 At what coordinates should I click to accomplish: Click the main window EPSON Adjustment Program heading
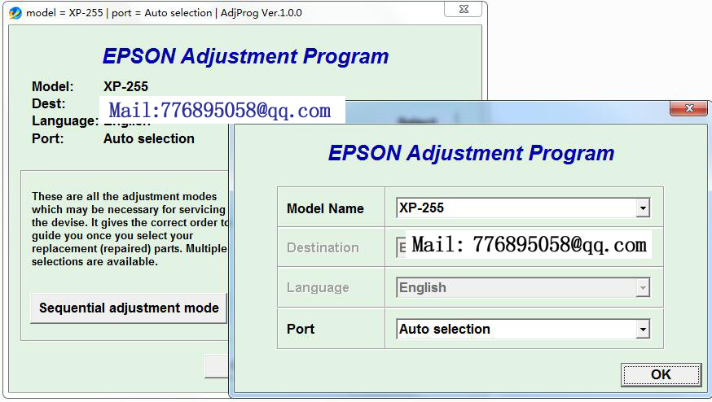246,56
